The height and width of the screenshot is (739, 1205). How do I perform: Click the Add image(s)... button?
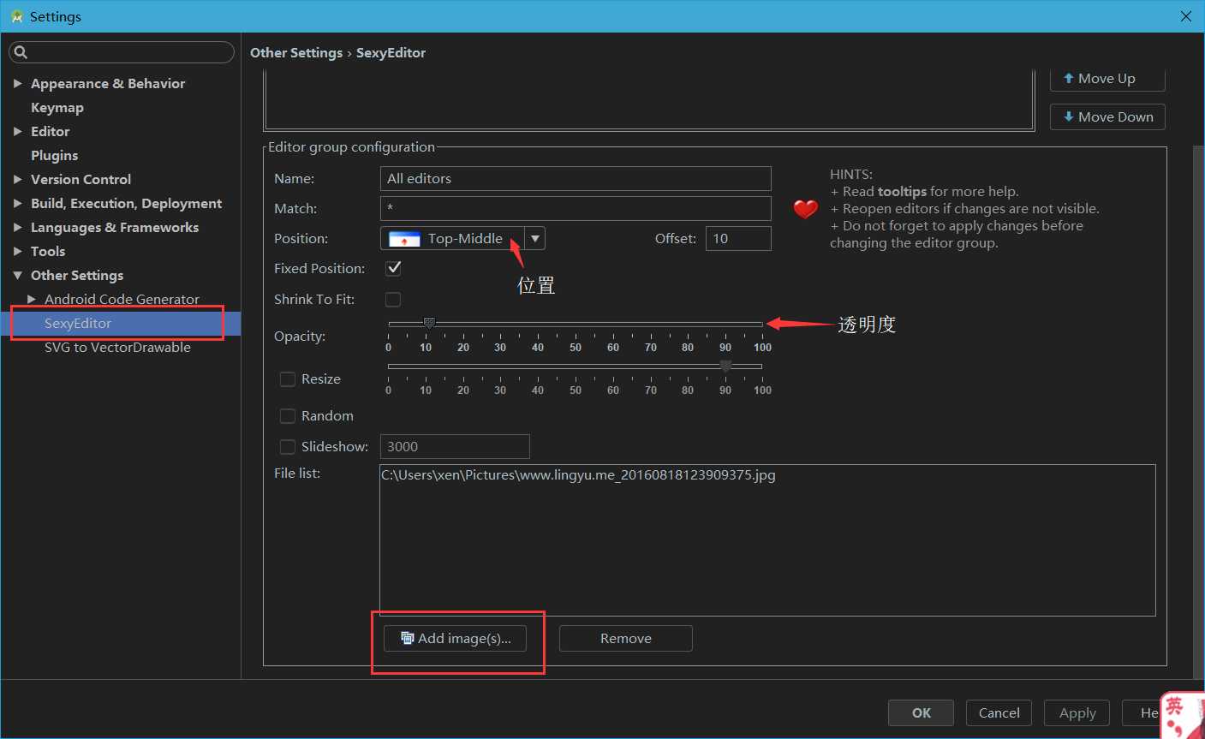coord(455,638)
